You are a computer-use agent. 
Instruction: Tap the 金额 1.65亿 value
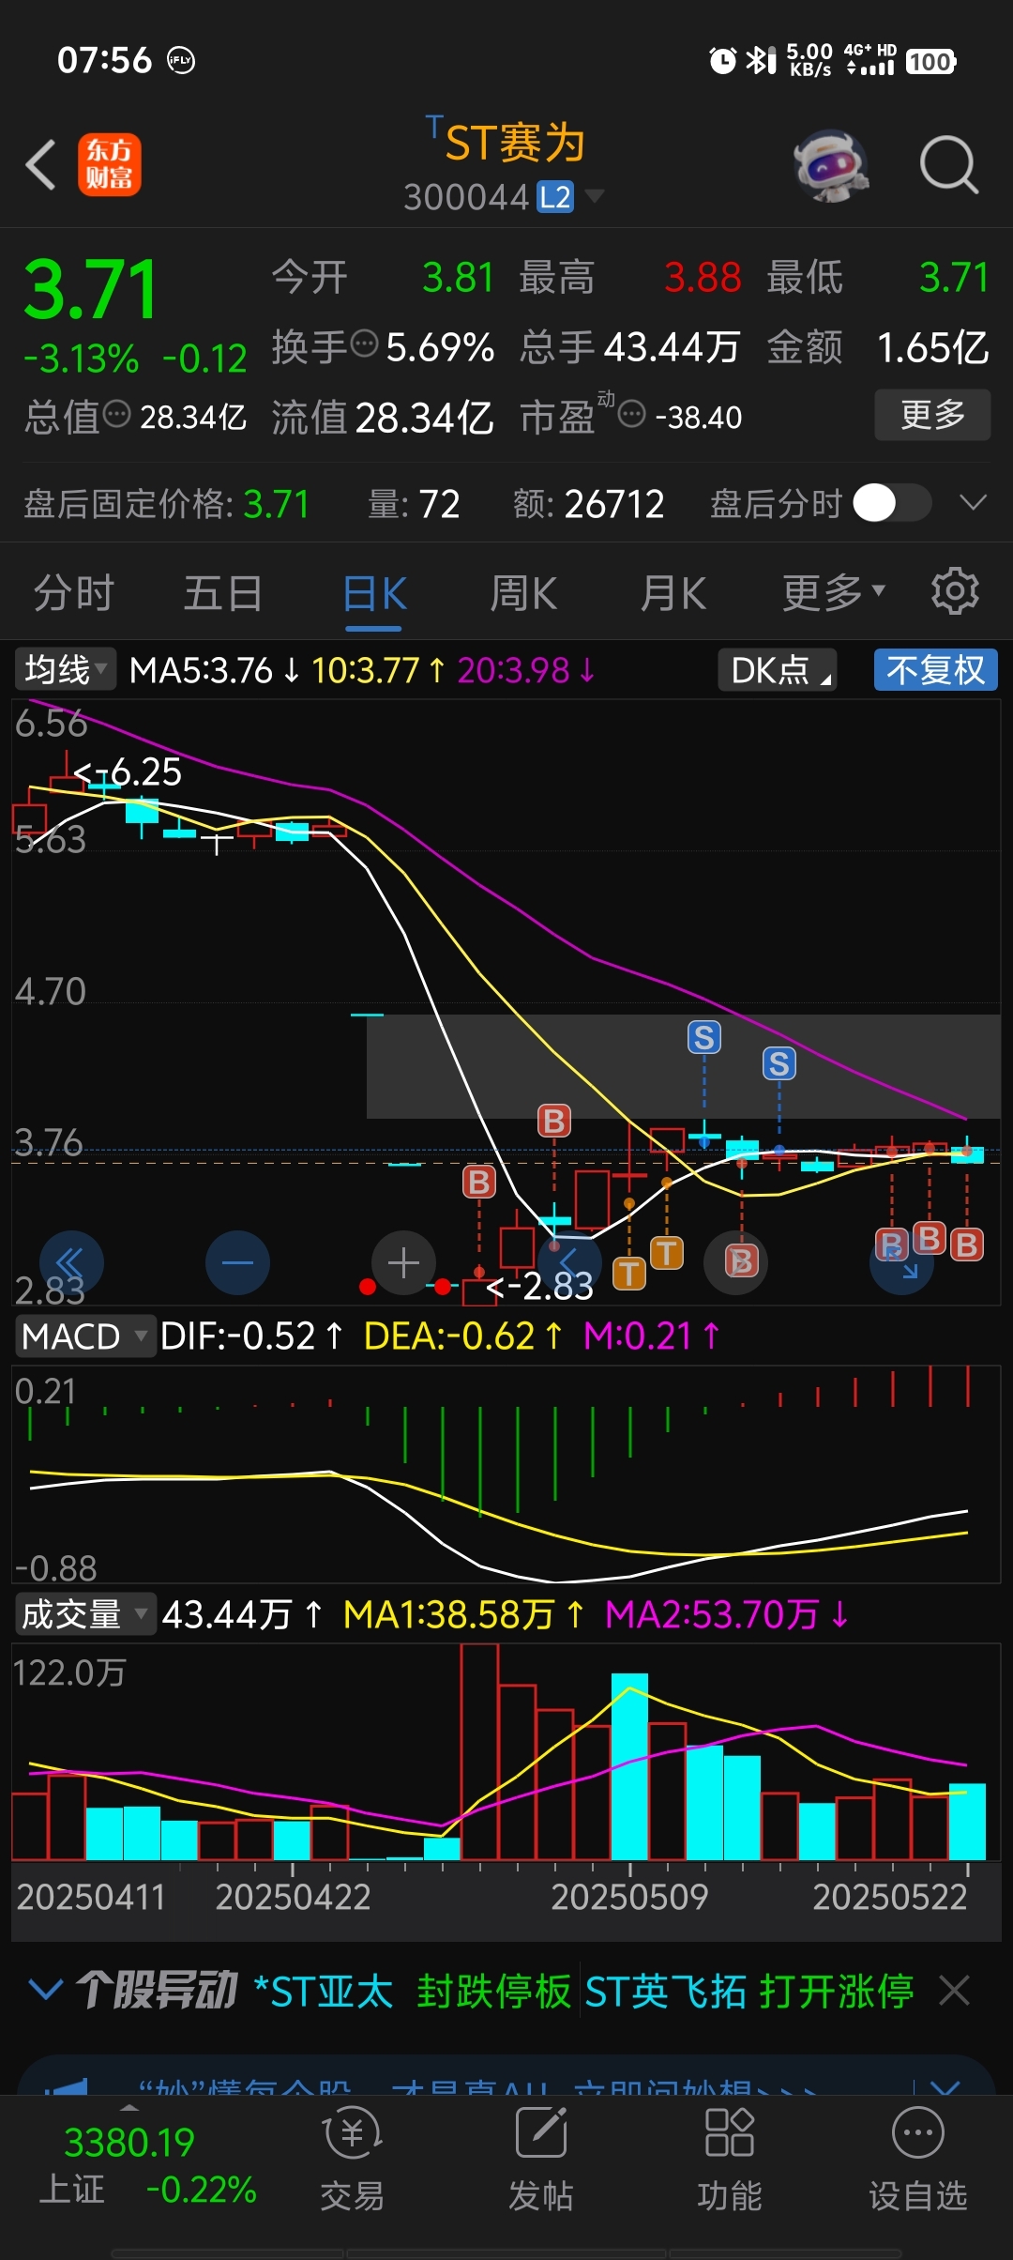click(x=932, y=347)
